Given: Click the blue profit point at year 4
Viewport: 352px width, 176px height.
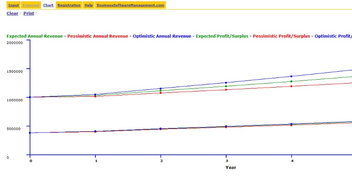Looking at the screenshot, I should click(x=291, y=124).
